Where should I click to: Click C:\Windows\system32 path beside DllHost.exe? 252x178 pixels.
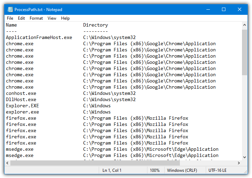pyautogui.click(x=109, y=100)
